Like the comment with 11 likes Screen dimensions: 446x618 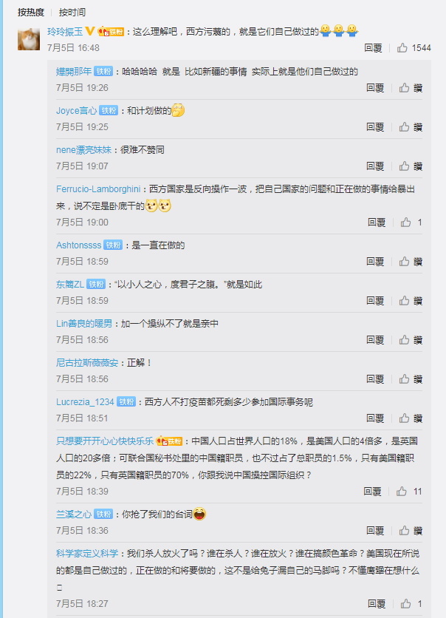(x=409, y=492)
